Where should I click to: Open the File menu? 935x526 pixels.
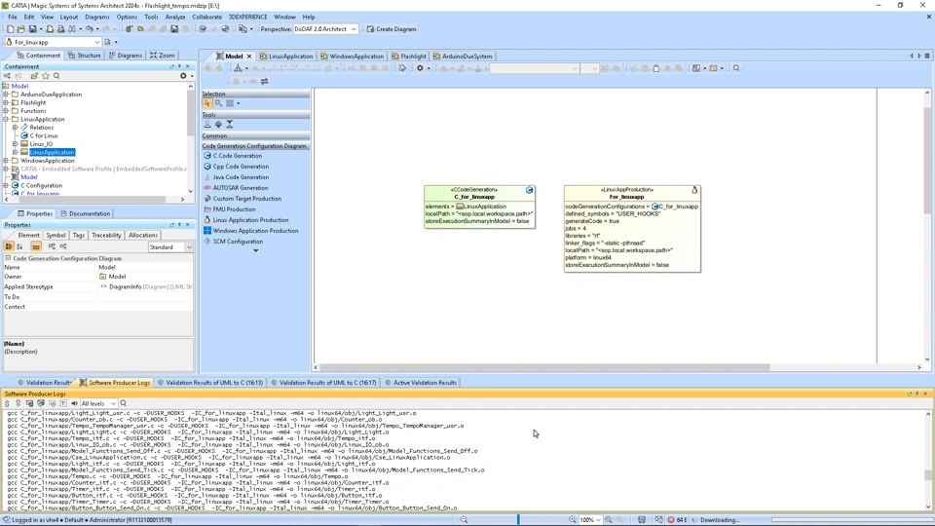tap(13, 17)
